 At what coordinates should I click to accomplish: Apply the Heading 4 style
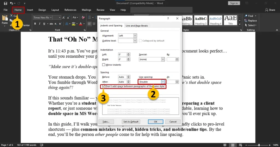click(215, 20)
